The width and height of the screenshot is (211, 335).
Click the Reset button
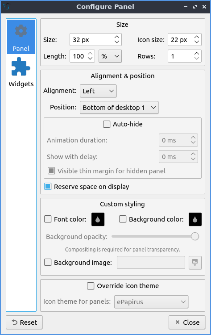pos(24,322)
